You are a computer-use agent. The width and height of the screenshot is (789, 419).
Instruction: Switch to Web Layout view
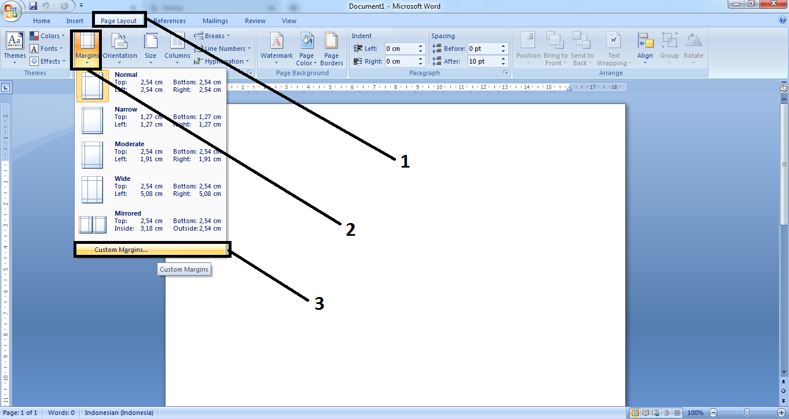pyautogui.click(x=656, y=413)
